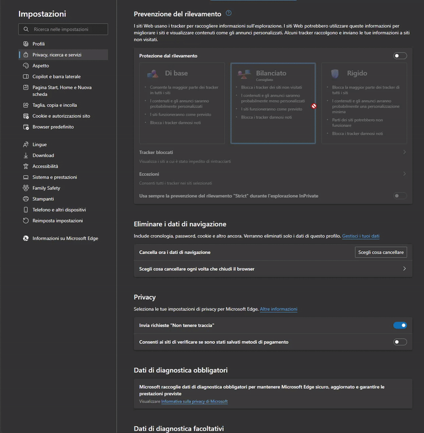Click the Eliminare i dati di navigazione heading
The width and height of the screenshot is (424, 433).
click(180, 224)
